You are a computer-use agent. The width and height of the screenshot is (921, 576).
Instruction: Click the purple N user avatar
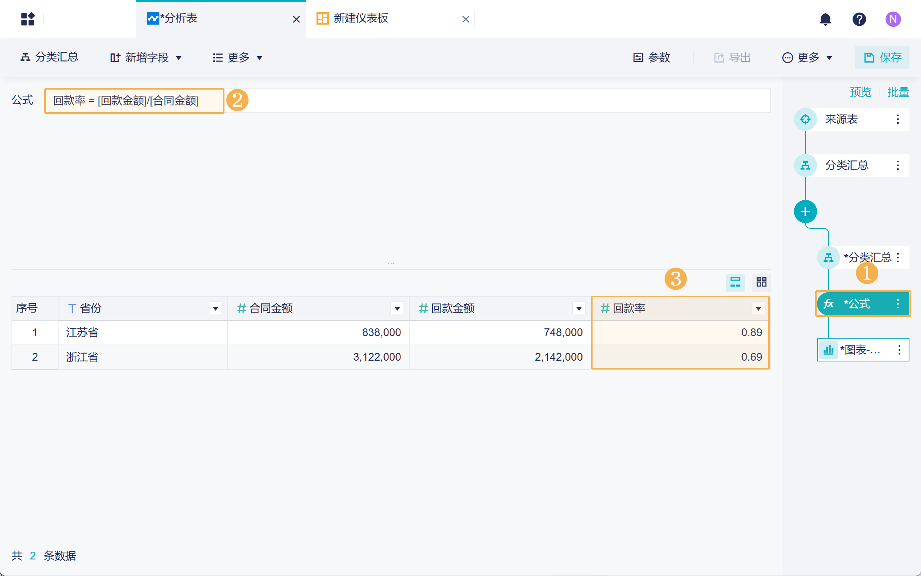[x=893, y=19]
